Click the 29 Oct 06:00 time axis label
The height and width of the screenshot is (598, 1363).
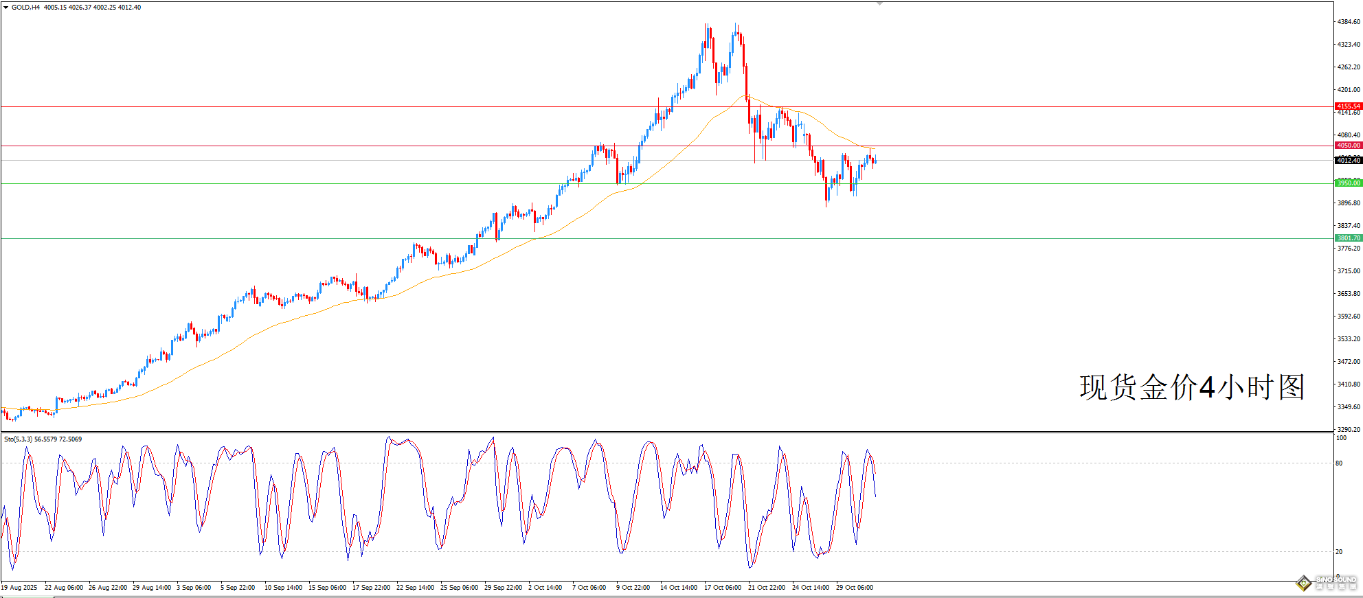tap(854, 588)
